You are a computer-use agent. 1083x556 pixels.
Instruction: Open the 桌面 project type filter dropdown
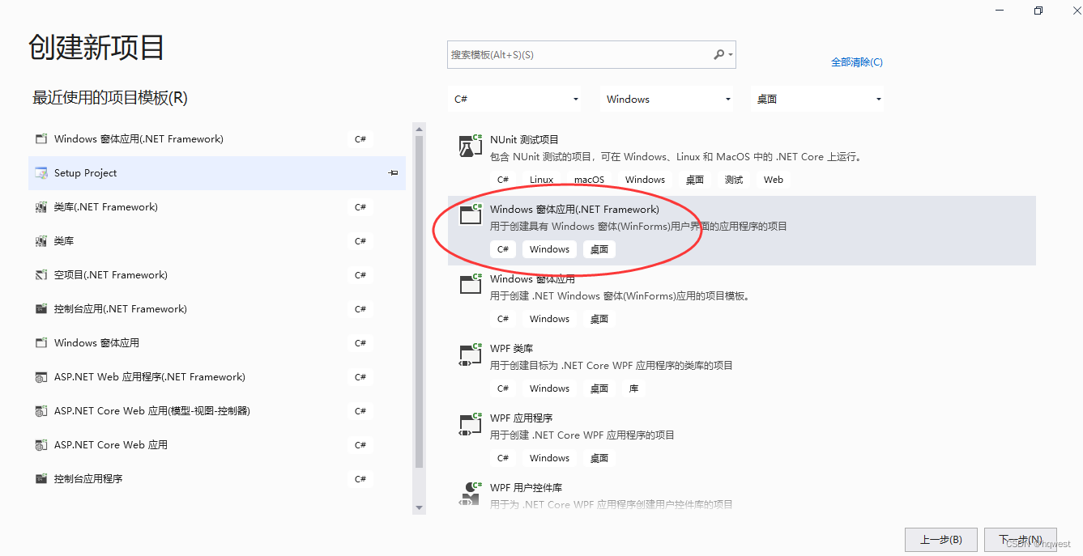(x=817, y=99)
